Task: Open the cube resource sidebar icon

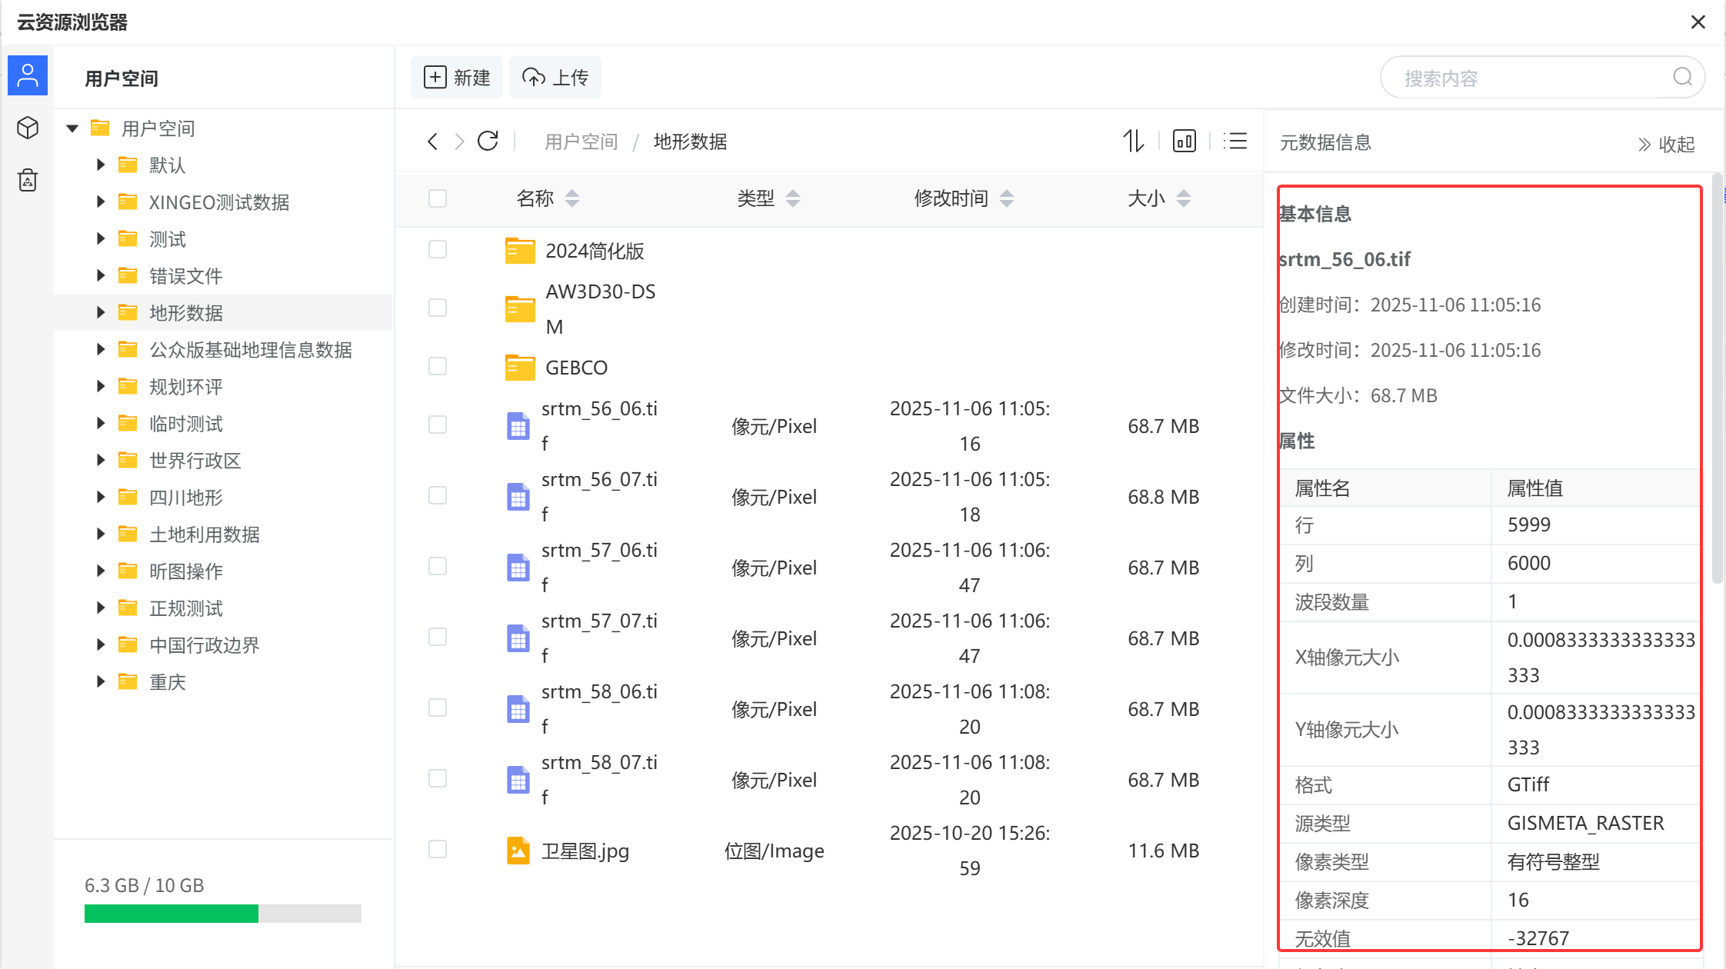Action: tap(28, 128)
